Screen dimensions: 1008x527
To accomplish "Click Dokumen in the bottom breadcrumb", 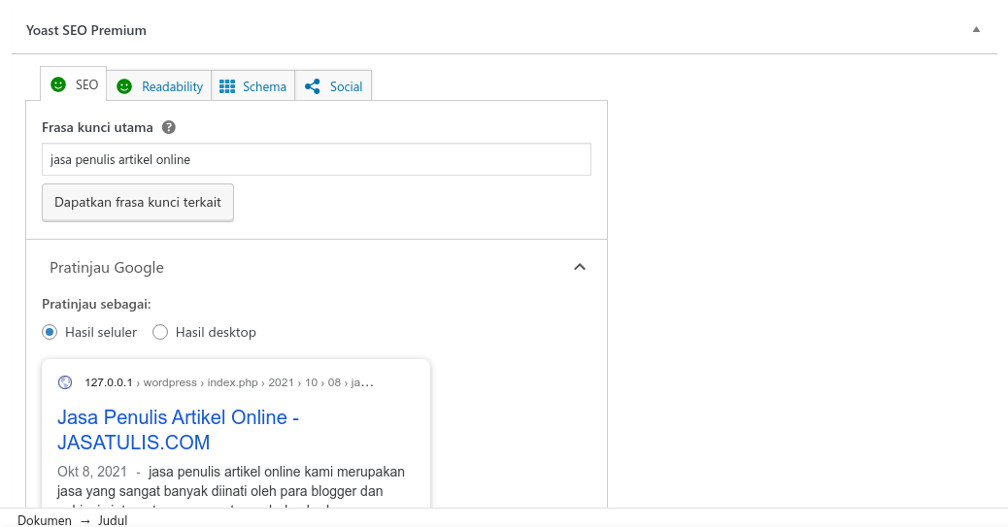I will (x=45, y=520).
